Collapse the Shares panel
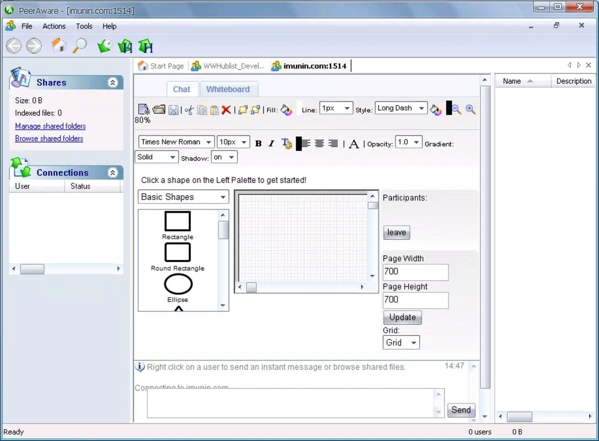Screen dimensions: 599x441 [112, 83]
